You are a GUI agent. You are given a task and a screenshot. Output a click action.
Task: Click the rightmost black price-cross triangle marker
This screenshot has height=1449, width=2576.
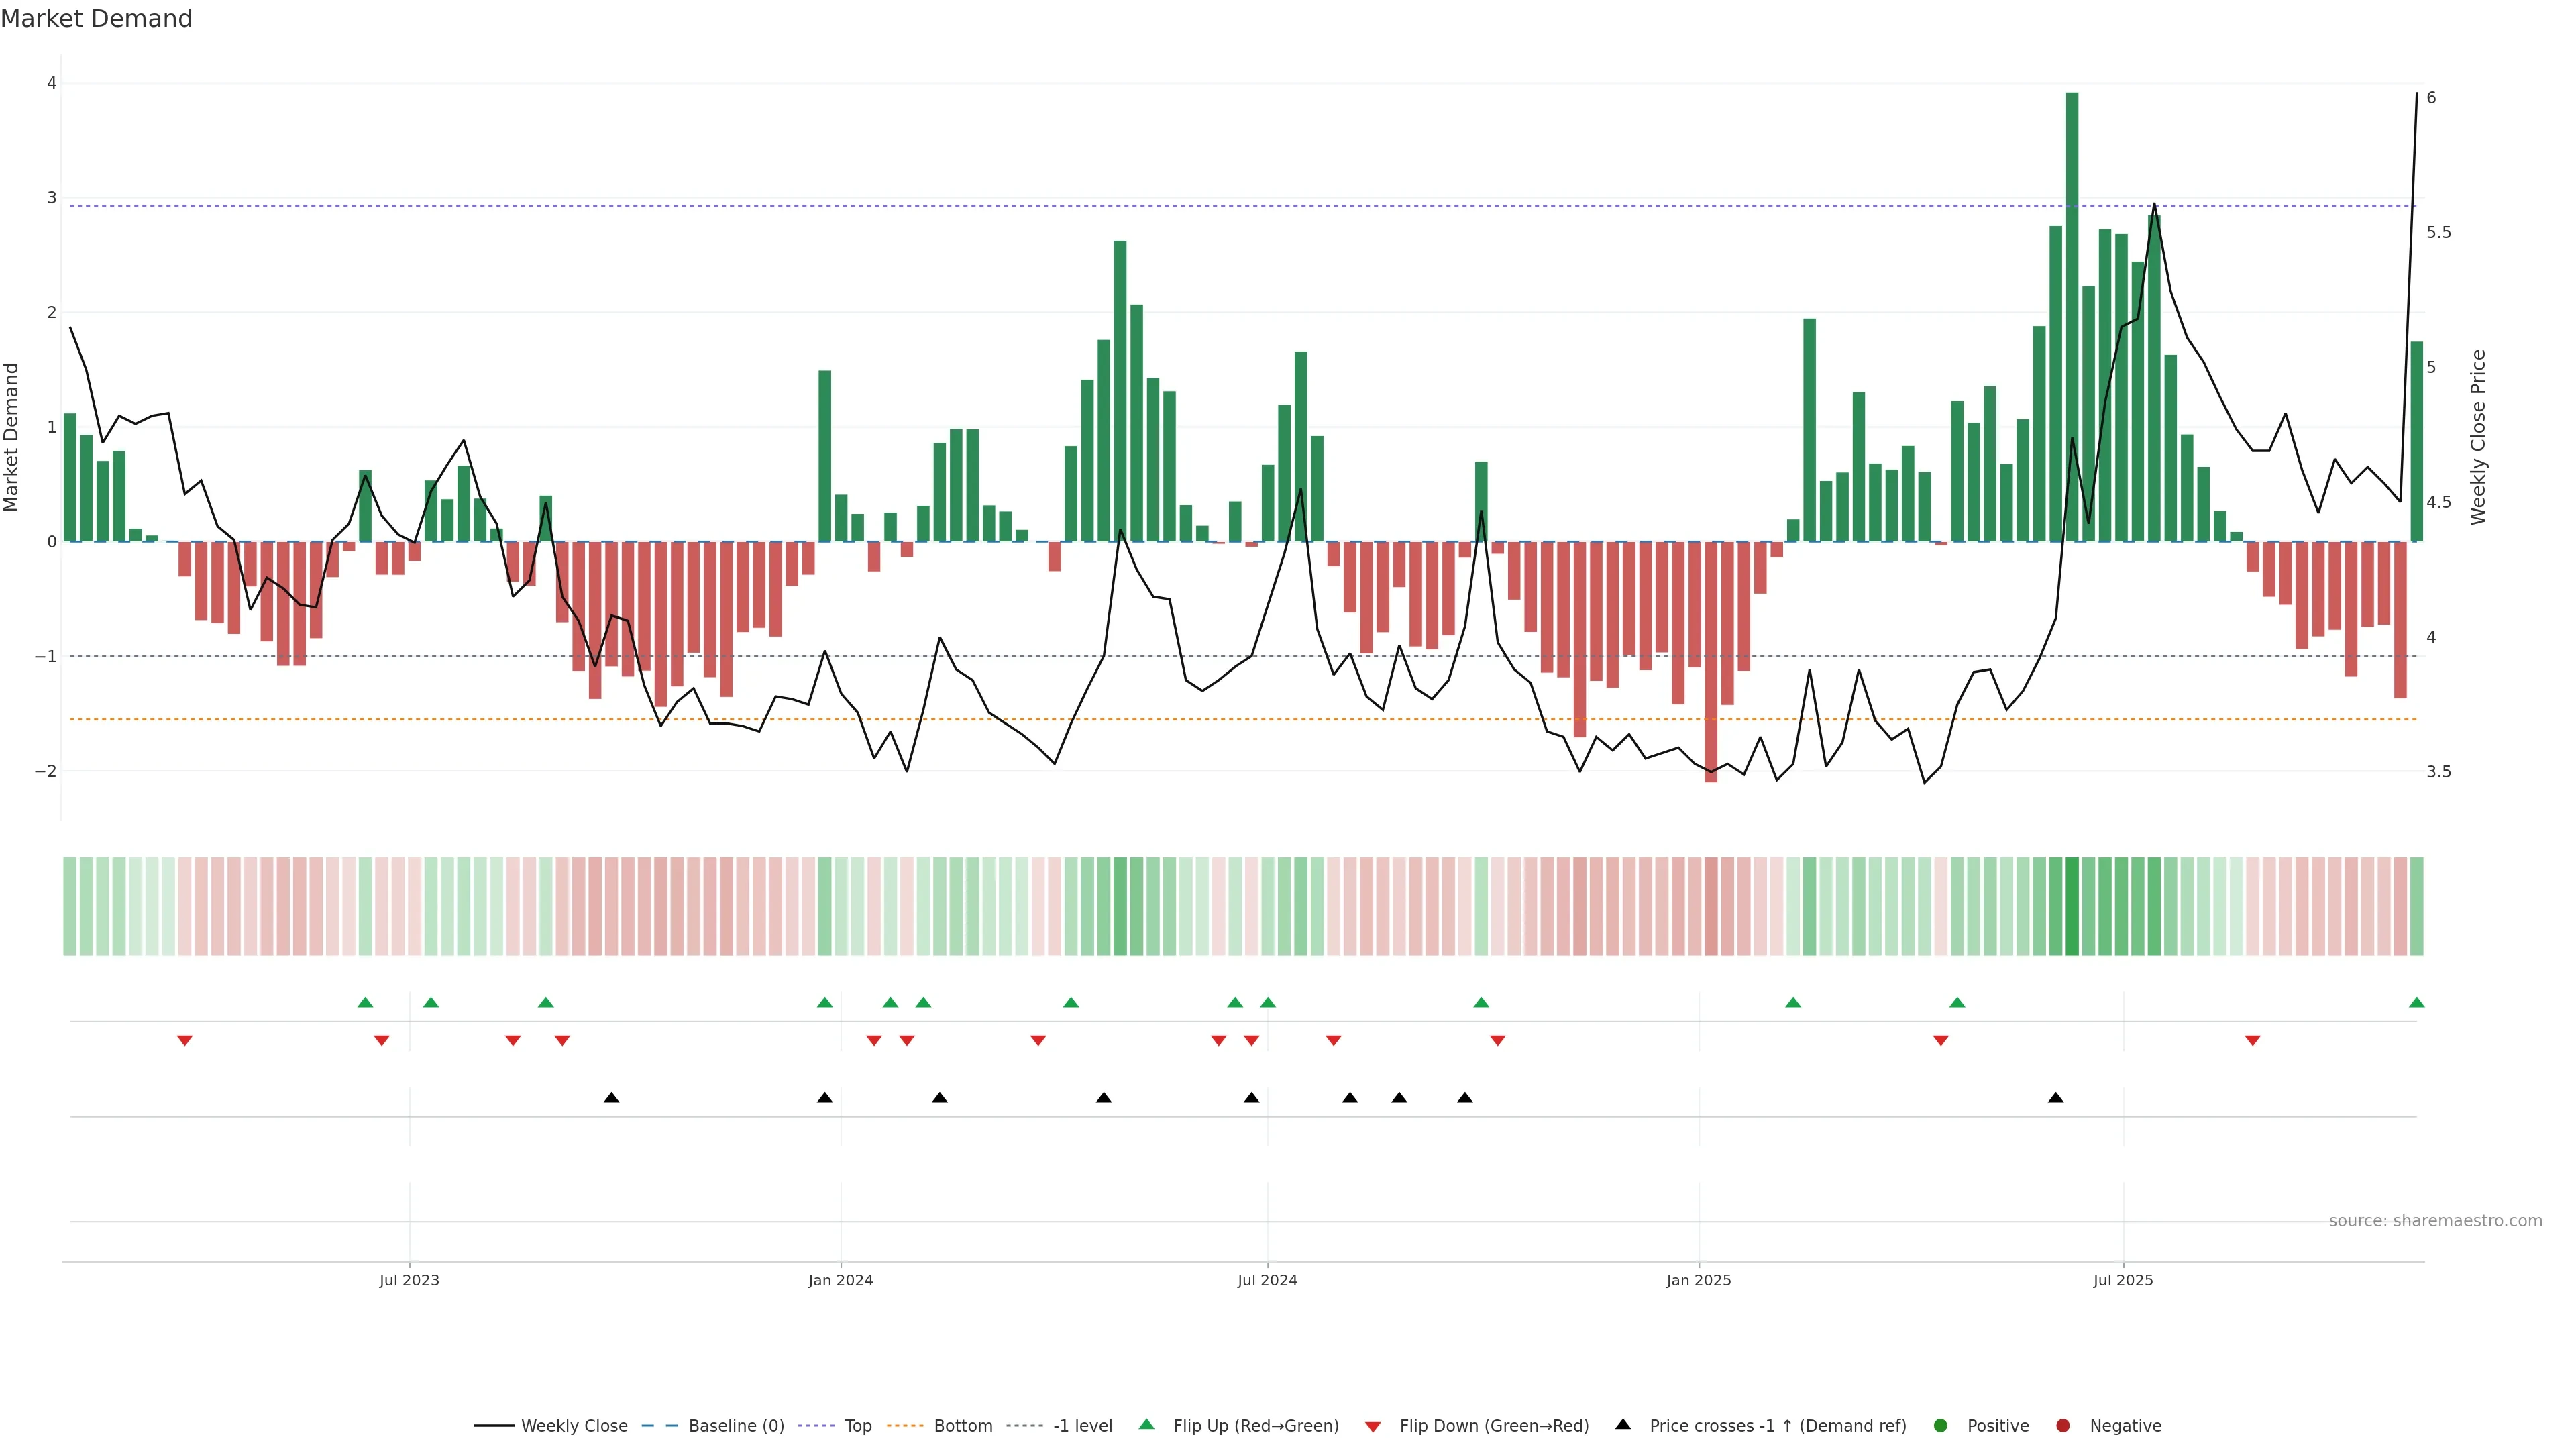tap(2056, 1098)
